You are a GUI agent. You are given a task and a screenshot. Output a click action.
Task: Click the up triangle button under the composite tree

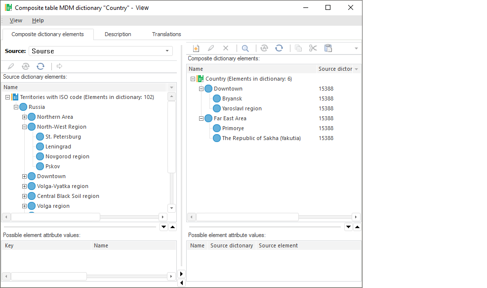tap(358, 227)
